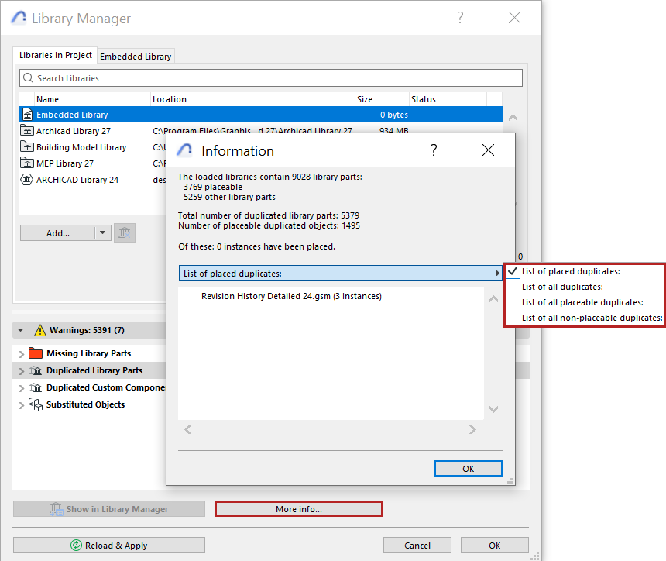Click the Name column header
The image size is (666, 561).
coord(92,99)
